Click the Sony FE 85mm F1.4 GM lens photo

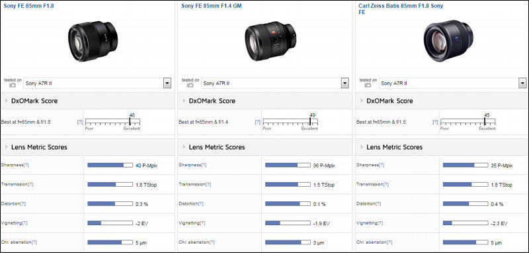pyautogui.click(x=270, y=41)
